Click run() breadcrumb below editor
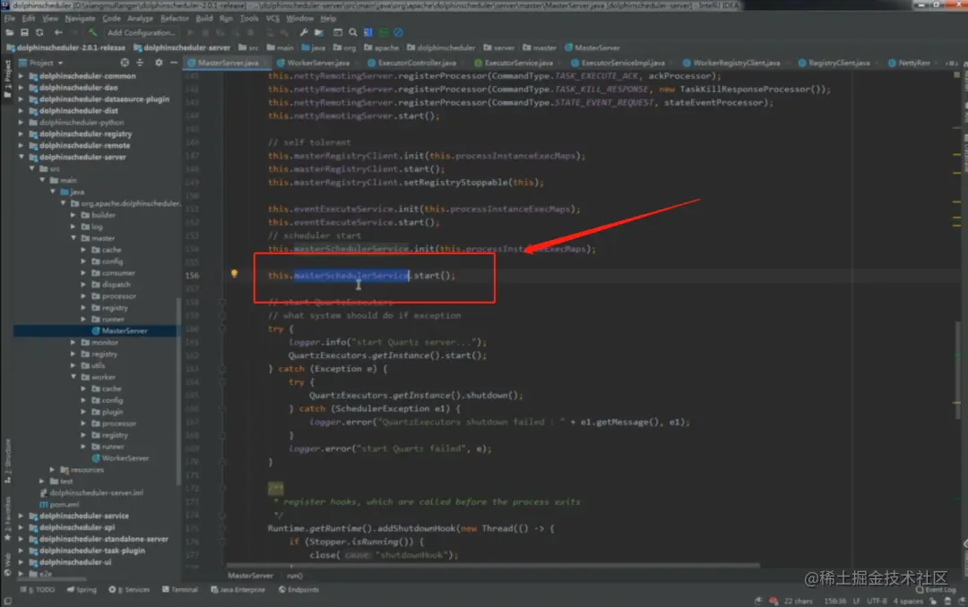Viewport: 968px width, 607px height. (x=295, y=576)
